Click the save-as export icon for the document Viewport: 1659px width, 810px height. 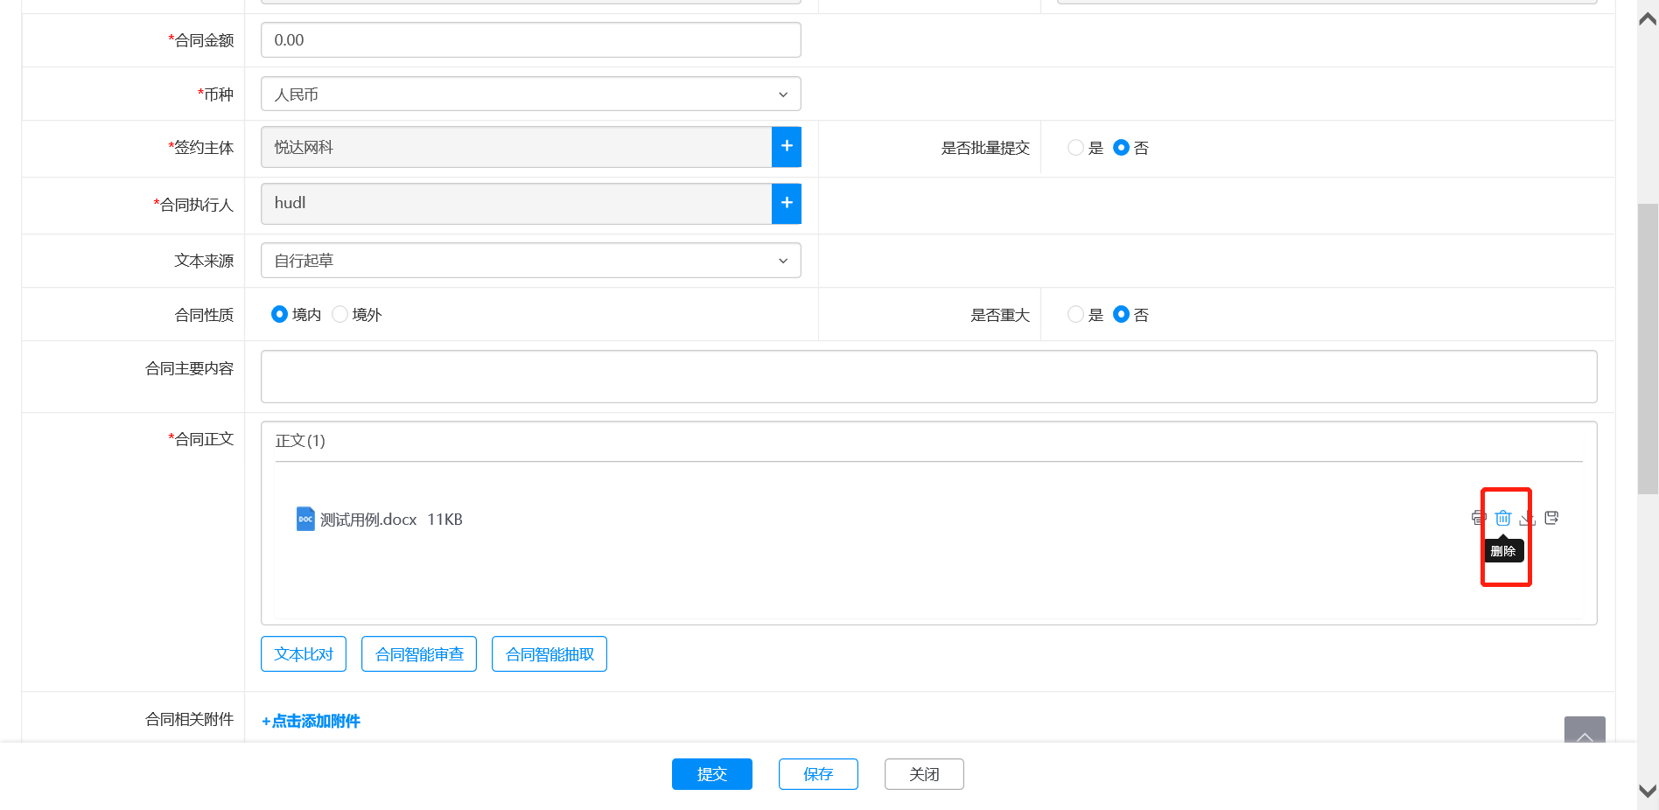(x=1551, y=518)
